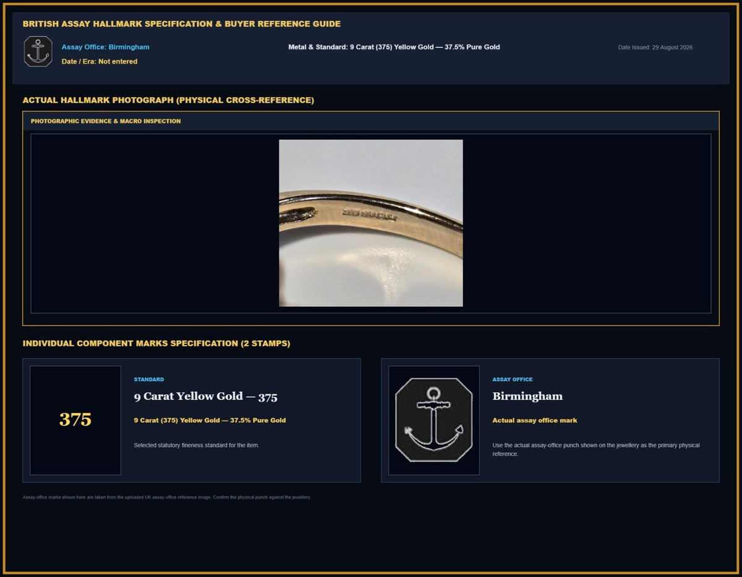
Task: Click the assay-office punch reference description text
Action: point(596,450)
